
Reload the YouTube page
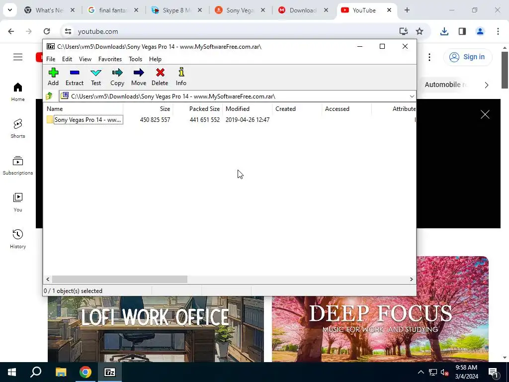click(47, 31)
